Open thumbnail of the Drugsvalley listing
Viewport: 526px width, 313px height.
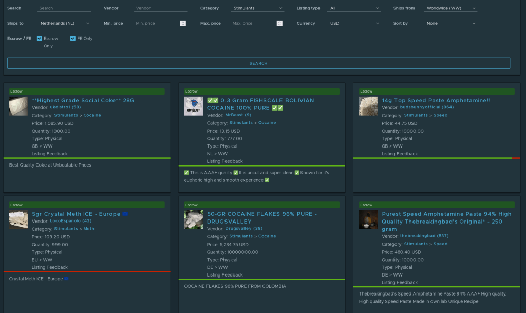(x=194, y=219)
